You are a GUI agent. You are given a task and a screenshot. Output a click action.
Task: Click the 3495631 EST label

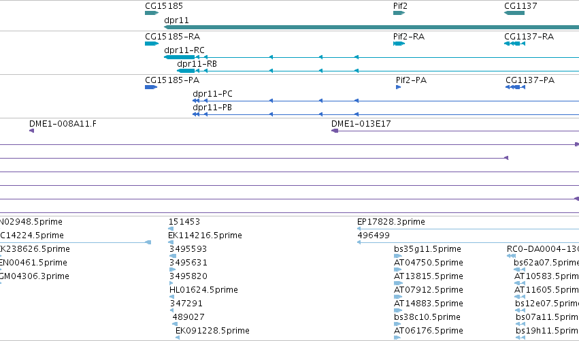pos(188,263)
